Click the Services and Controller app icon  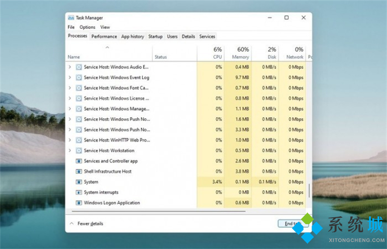coord(79,161)
